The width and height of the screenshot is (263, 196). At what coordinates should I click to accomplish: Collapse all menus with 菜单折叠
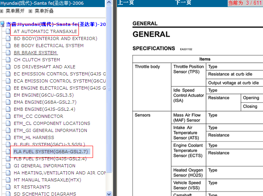point(44,11)
